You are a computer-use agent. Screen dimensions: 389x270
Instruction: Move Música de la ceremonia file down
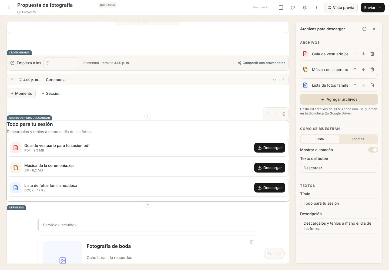(364, 69)
